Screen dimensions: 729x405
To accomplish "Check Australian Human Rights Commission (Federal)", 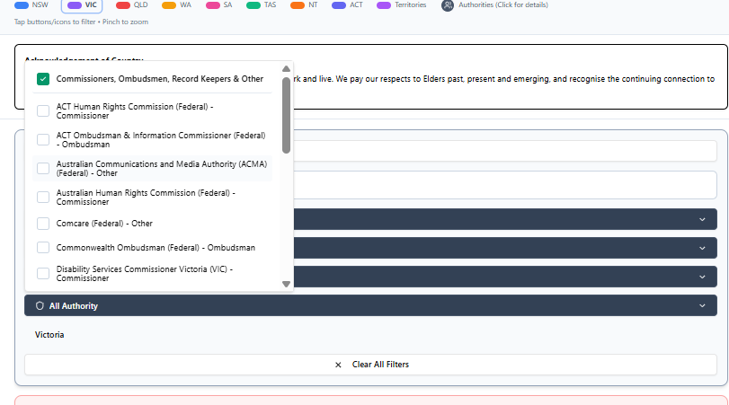I will click(x=43, y=198).
